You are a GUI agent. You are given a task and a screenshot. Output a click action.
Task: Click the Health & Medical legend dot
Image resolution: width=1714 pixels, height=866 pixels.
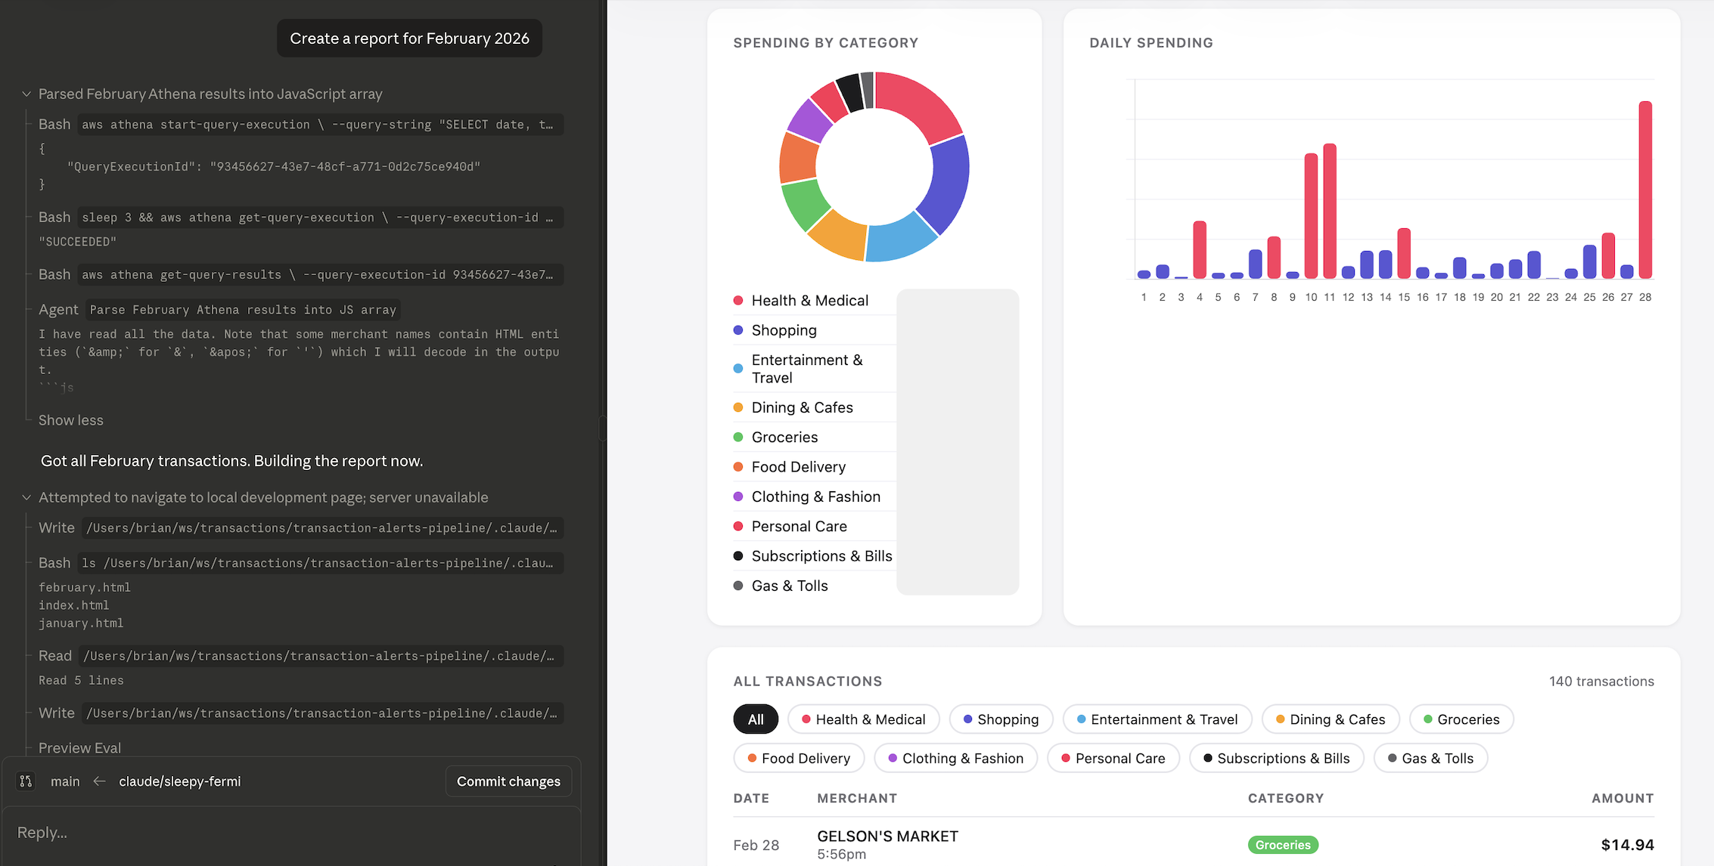[x=738, y=301]
